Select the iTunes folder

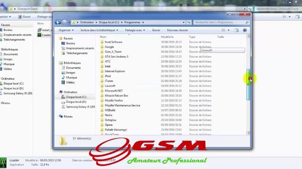[109, 81]
